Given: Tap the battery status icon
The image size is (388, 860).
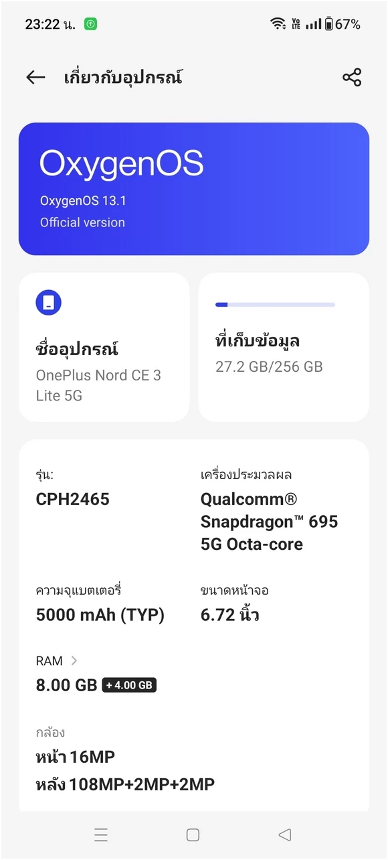Looking at the screenshot, I should pyautogui.click(x=328, y=24).
